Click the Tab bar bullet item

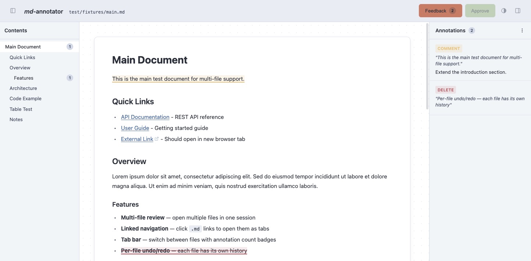(198, 239)
